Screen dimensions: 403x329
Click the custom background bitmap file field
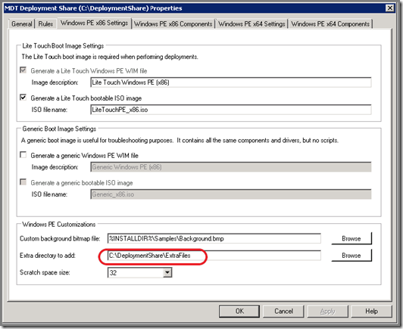tap(214, 239)
